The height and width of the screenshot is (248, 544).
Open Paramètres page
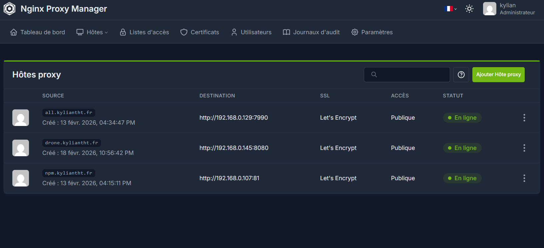pyautogui.click(x=372, y=32)
